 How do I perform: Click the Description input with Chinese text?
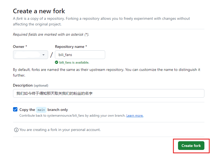pyautogui.click(x=108, y=93)
